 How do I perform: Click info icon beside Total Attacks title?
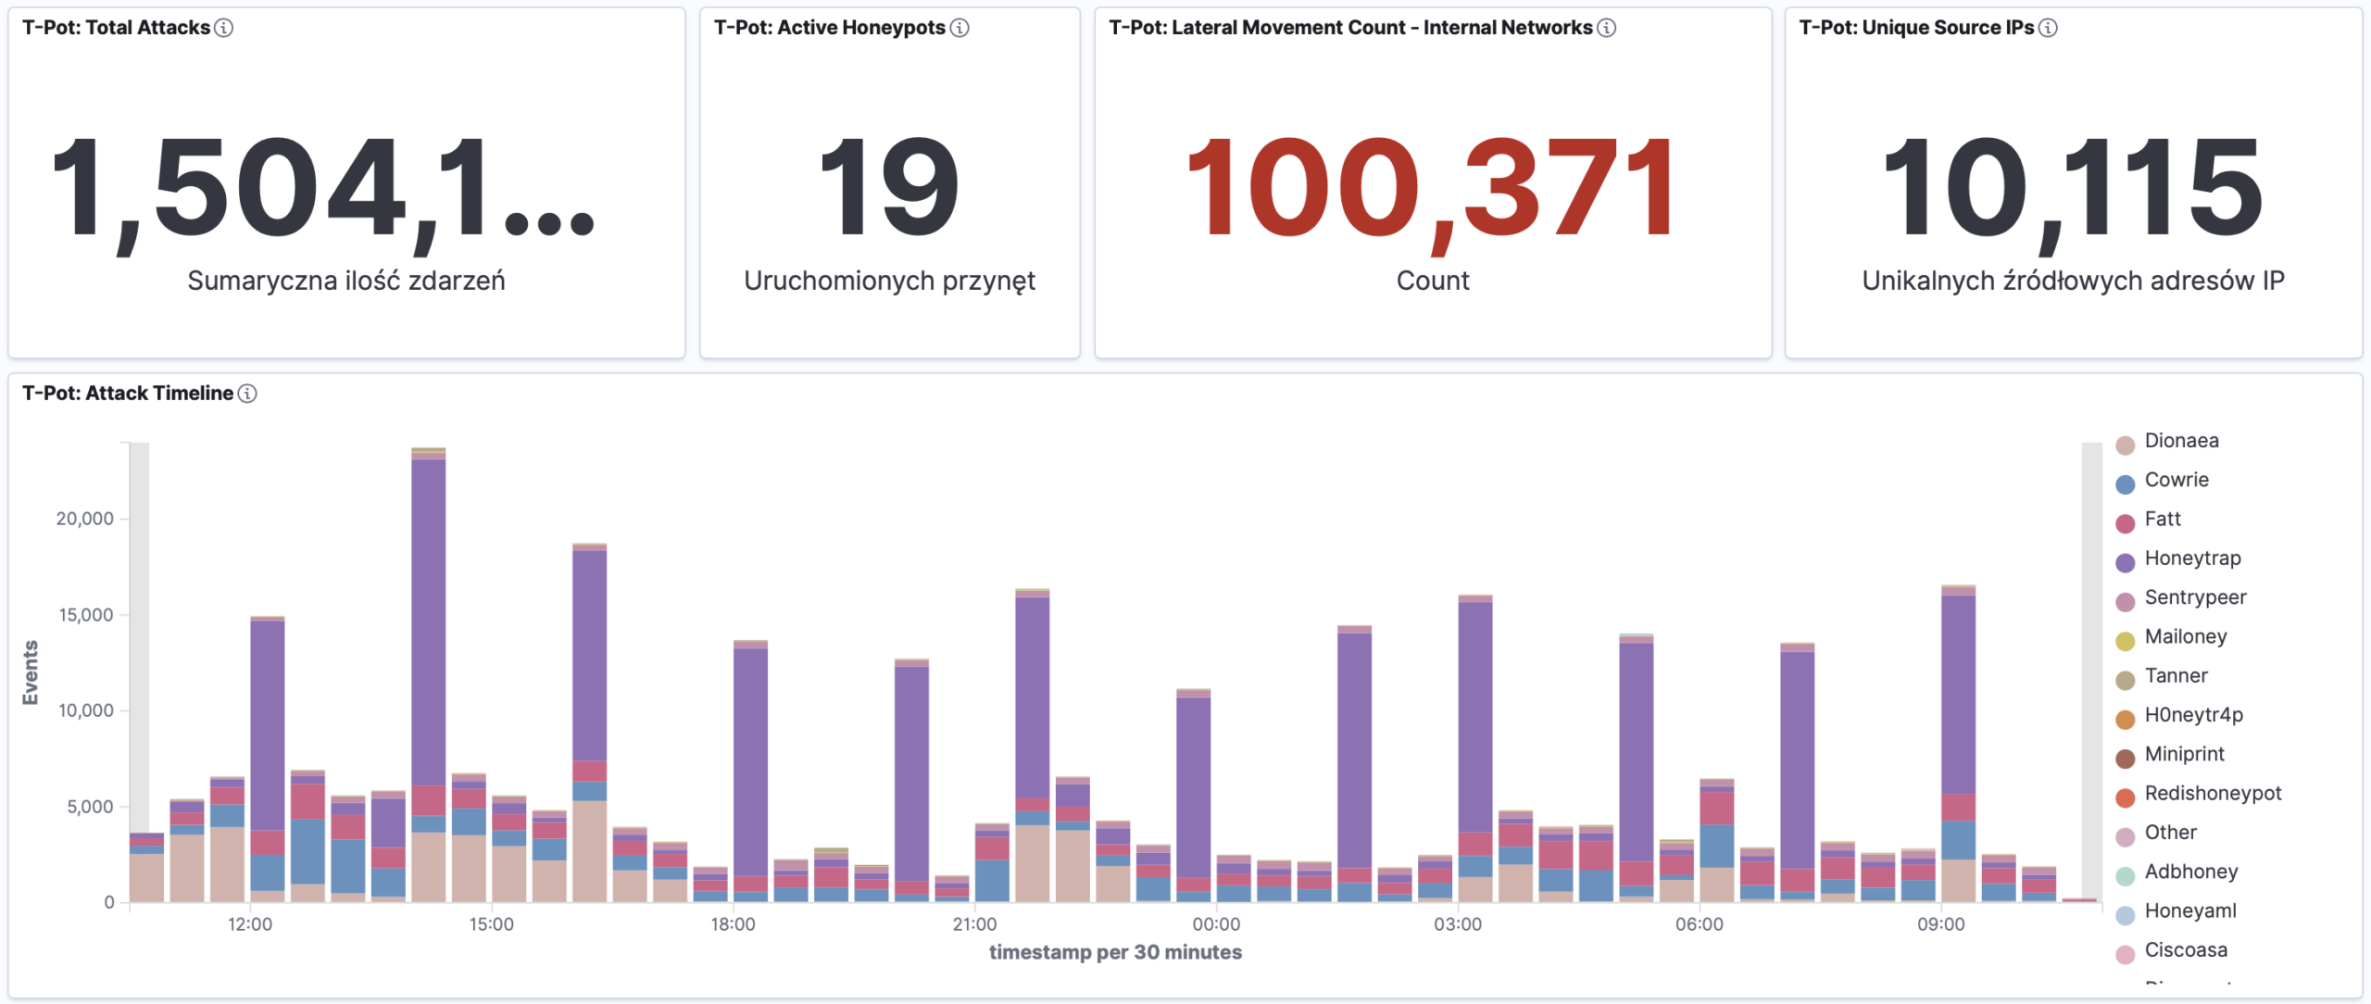(x=223, y=28)
